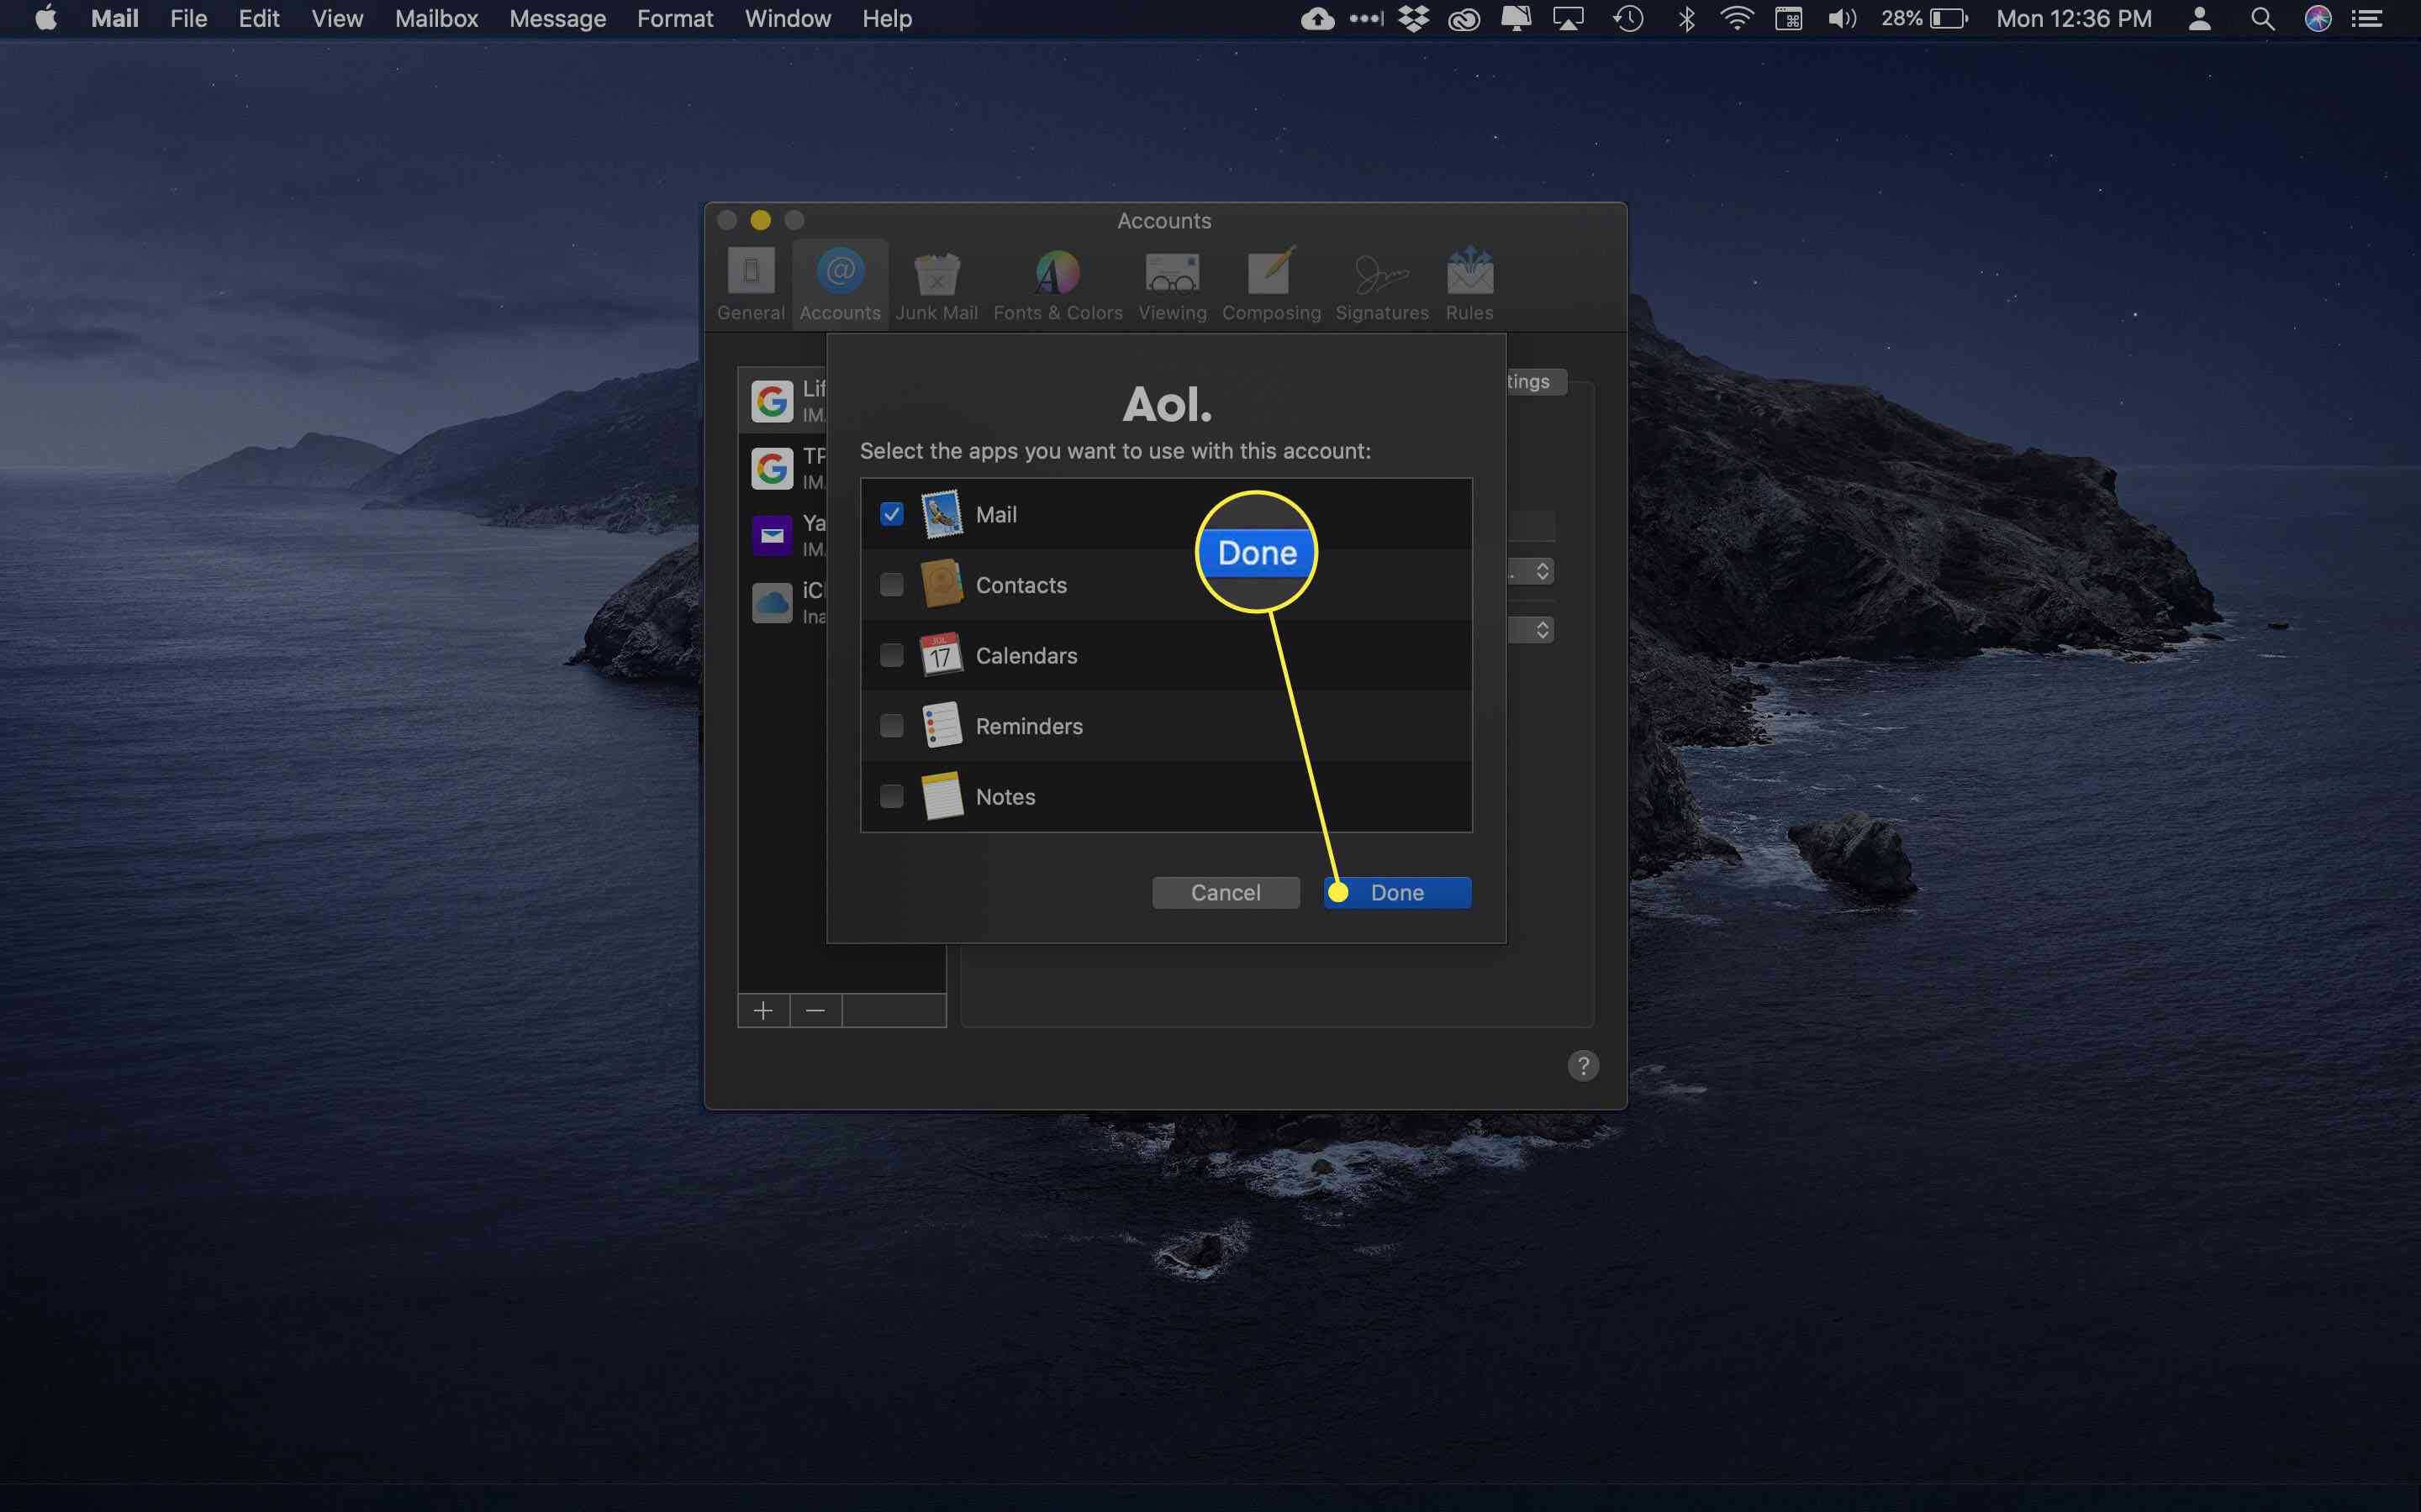Click the cloud upload menu bar icon
Image resolution: width=2421 pixels, height=1512 pixels.
(x=1317, y=19)
